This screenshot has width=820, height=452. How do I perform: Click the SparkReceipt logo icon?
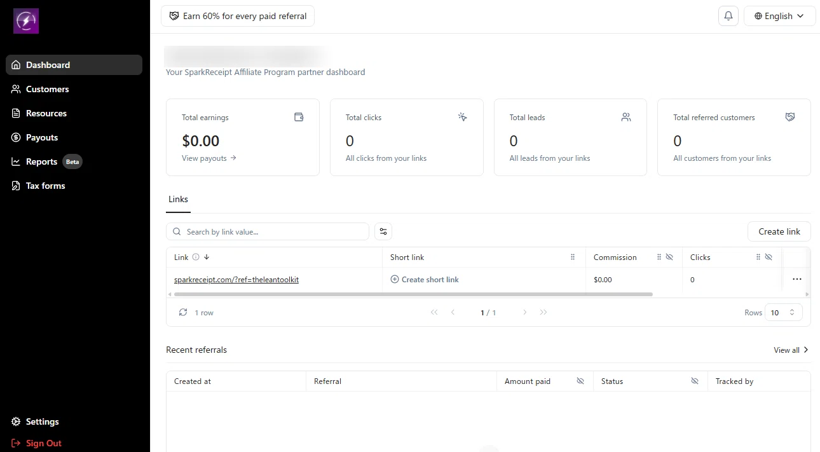tap(26, 21)
